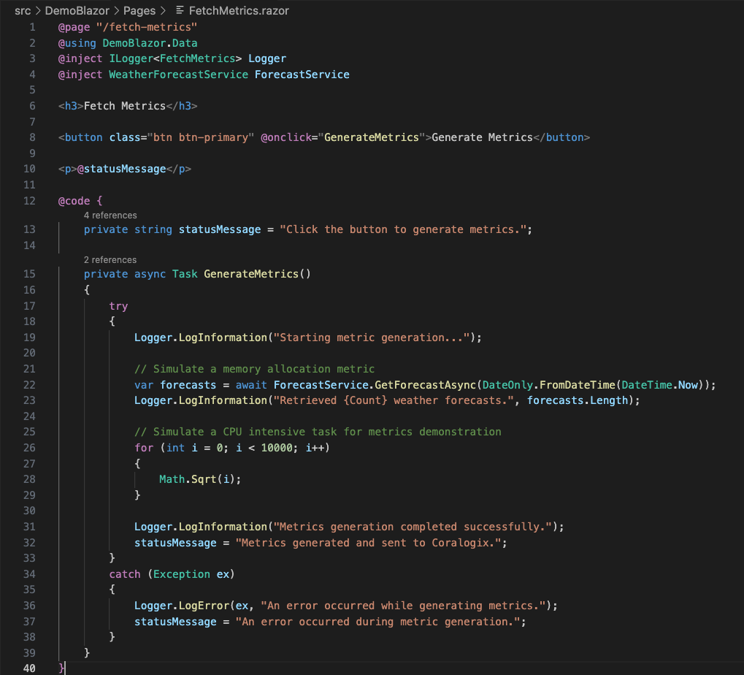Click the 'src' breadcrumb segment
Screen dimensions: 744x675
(23, 10)
